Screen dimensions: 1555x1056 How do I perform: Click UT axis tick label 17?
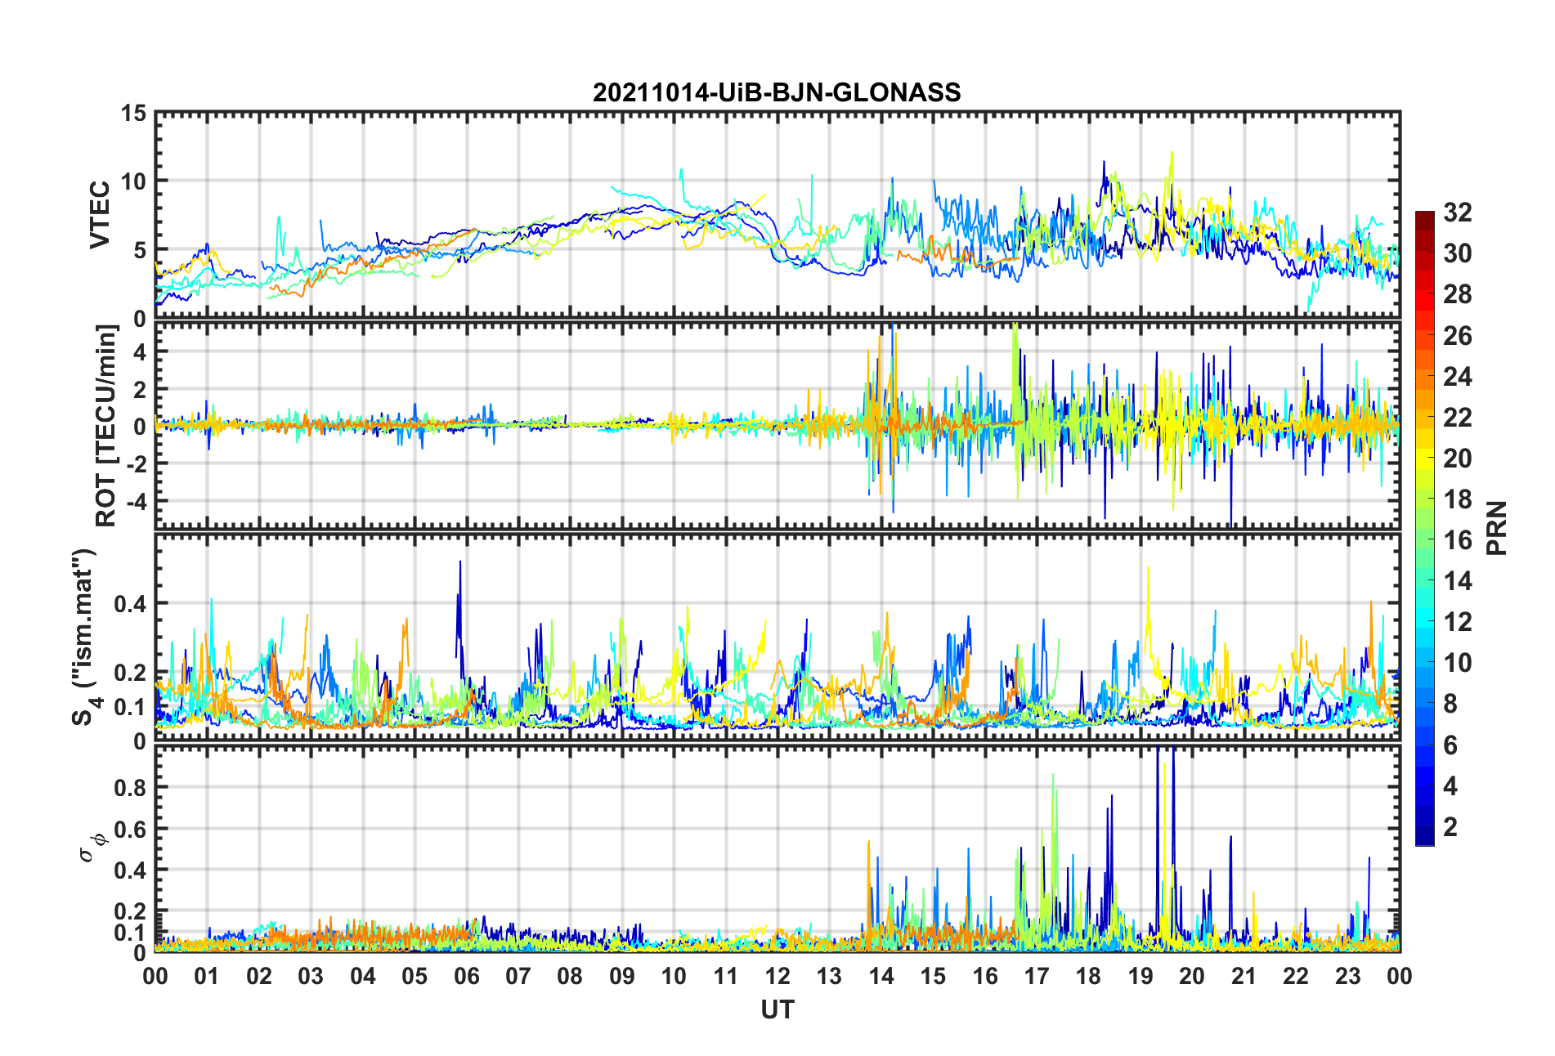tap(1037, 977)
